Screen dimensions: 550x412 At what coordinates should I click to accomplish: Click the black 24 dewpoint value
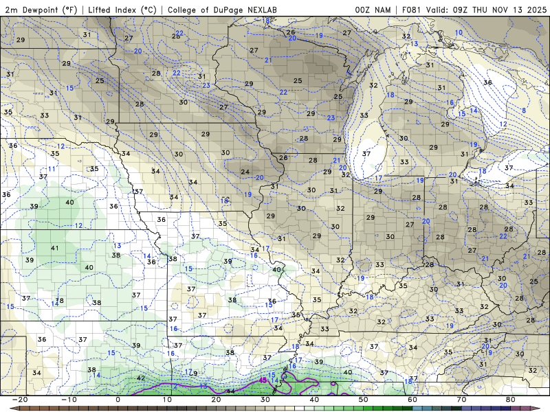point(245,172)
